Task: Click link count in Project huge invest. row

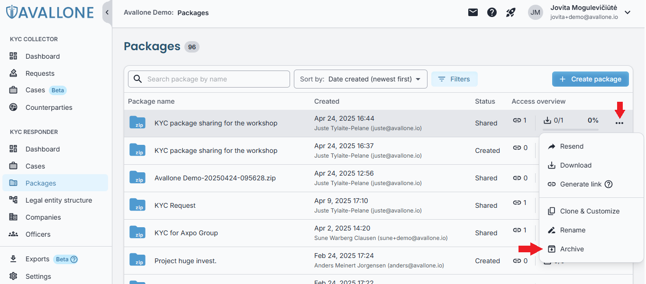Action: (520, 261)
